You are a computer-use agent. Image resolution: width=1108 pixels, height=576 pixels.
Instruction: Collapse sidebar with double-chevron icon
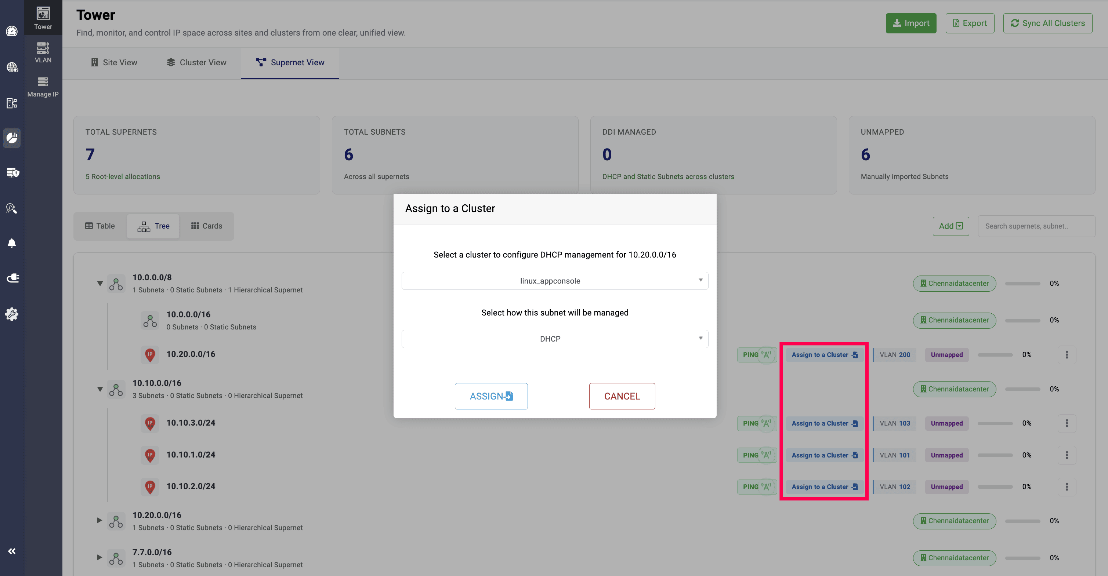pyautogui.click(x=12, y=551)
